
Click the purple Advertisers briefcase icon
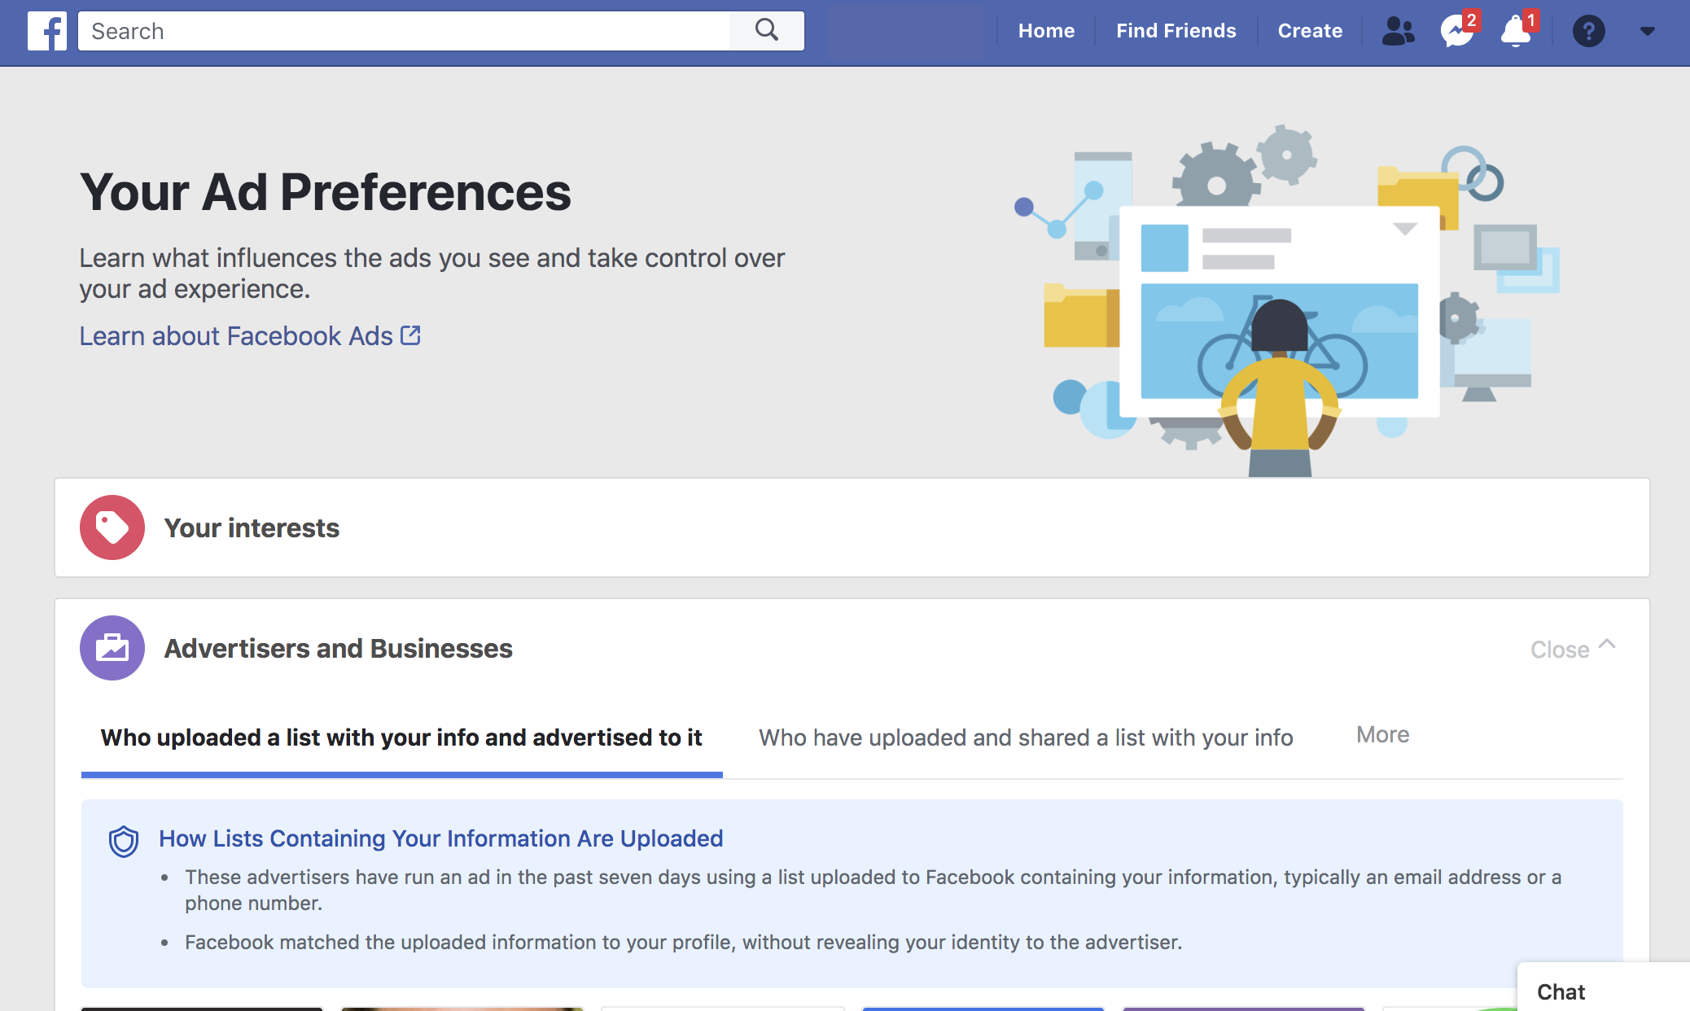click(112, 648)
